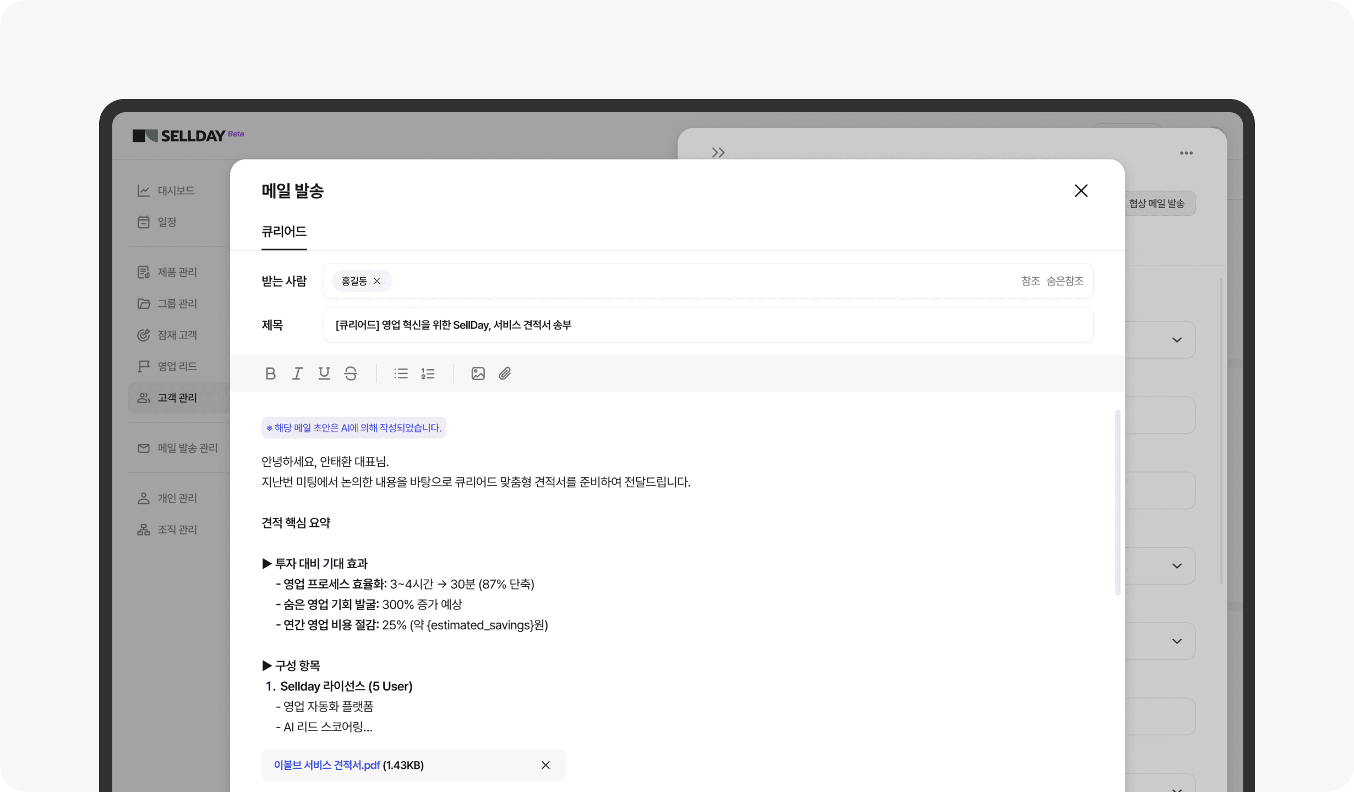Toggle underline formatting
1354x792 pixels.
point(324,373)
